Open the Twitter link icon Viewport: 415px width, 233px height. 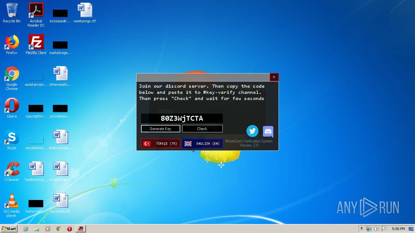pyautogui.click(x=252, y=131)
